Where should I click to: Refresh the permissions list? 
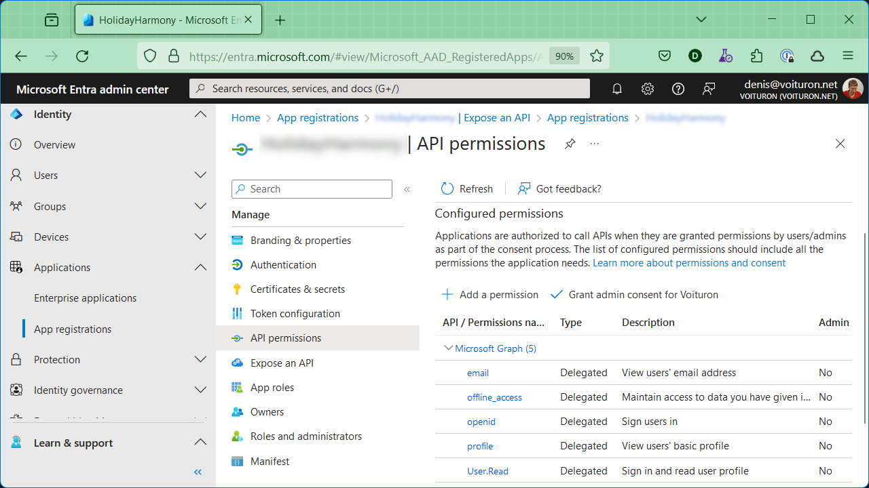pos(467,188)
